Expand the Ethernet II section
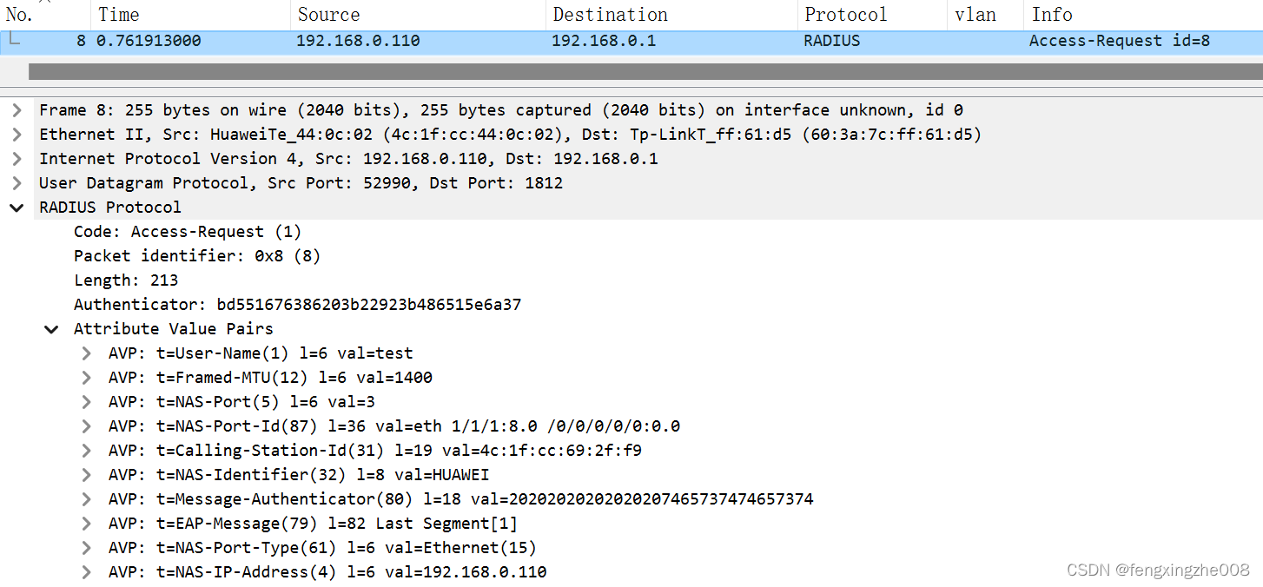 17,134
